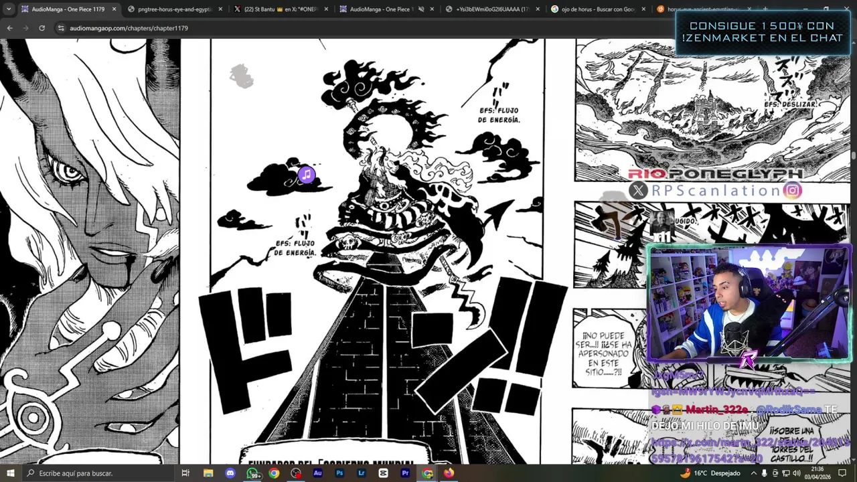Switch to the active Chrome profile window in the taskbar
The height and width of the screenshot is (482, 857).
click(427, 473)
